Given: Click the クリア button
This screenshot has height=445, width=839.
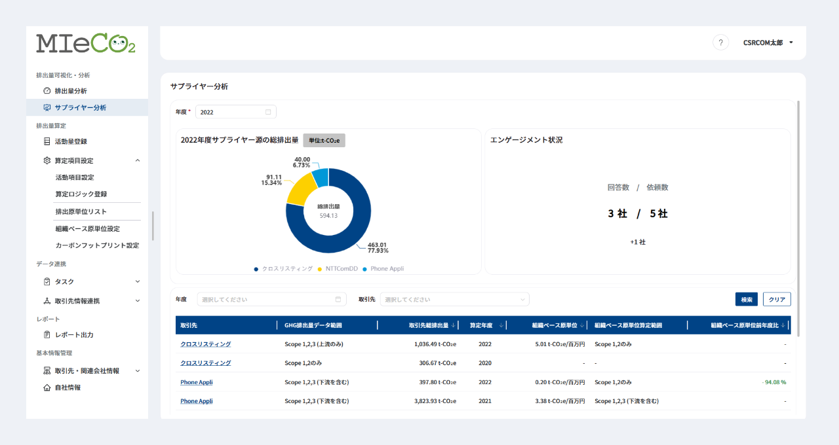Looking at the screenshot, I should [x=777, y=299].
